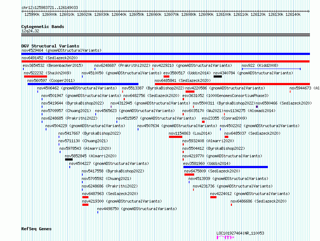The image size is (320, 241).
Task: Open the nsv4312945 variant label
Action: pyautogui.click(x=150, y=103)
